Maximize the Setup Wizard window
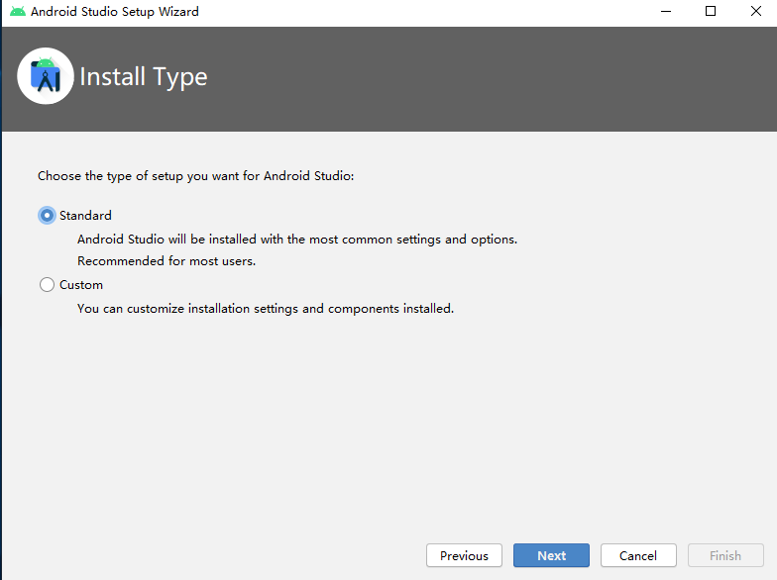The height and width of the screenshot is (580, 777). click(711, 12)
